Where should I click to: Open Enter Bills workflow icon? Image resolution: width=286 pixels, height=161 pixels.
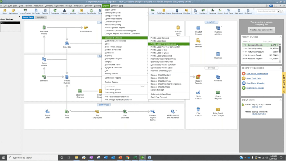(x=67, y=45)
